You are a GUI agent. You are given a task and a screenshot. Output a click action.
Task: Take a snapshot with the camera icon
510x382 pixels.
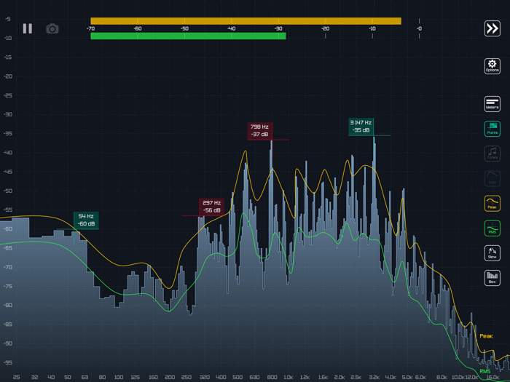[52, 28]
